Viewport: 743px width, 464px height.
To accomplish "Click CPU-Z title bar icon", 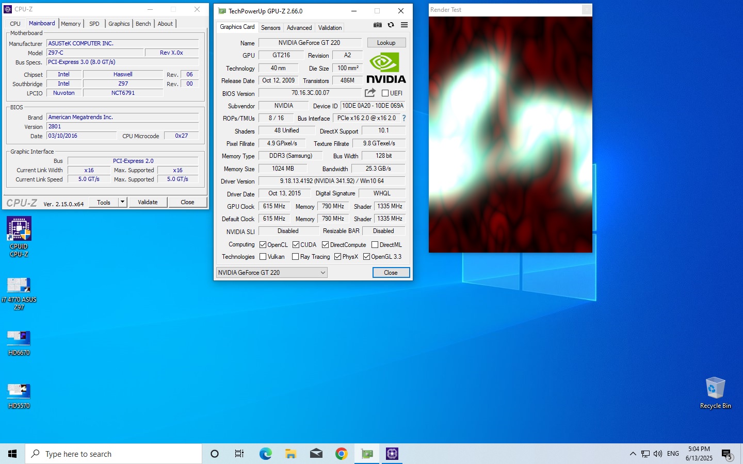I will point(8,9).
